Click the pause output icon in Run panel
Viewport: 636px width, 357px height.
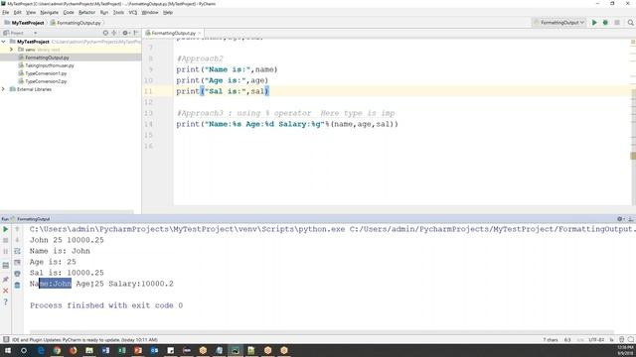pyautogui.click(x=6, y=251)
